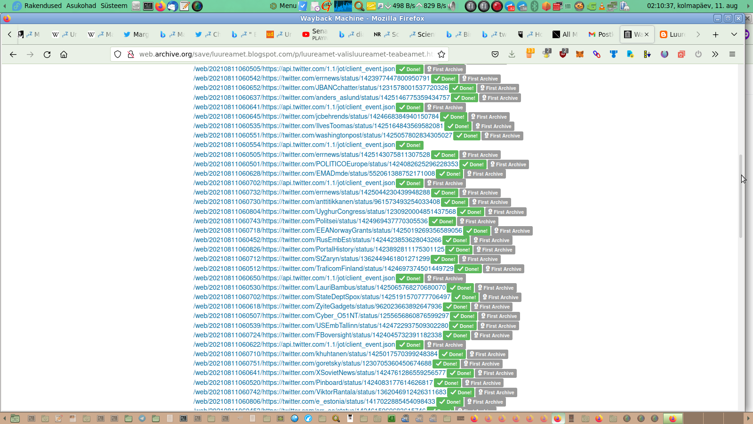Open the POLITICOEurope status archive link

pos(326,164)
